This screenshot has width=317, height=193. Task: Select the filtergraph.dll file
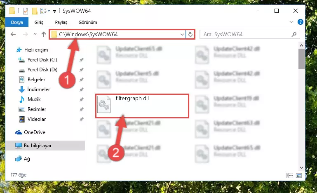tap(142, 106)
